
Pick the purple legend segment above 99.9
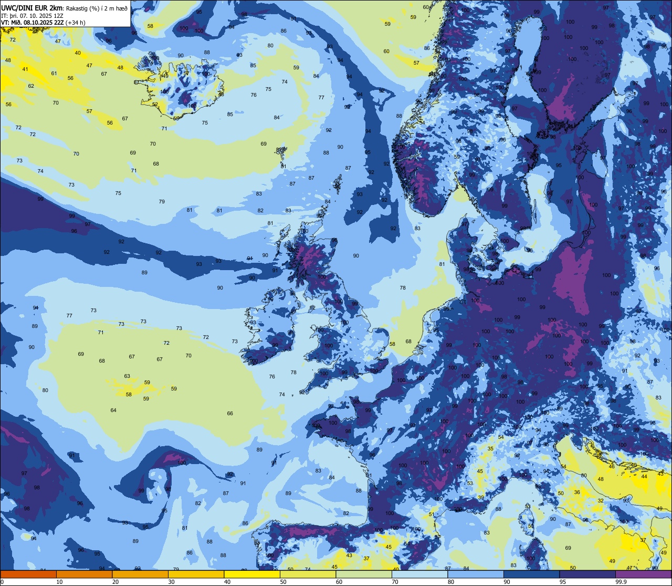643,574
